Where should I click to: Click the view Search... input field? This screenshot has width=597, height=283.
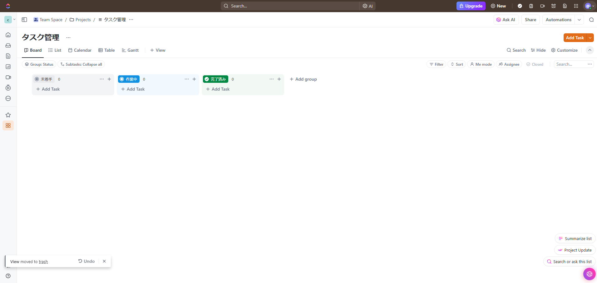[570, 64]
